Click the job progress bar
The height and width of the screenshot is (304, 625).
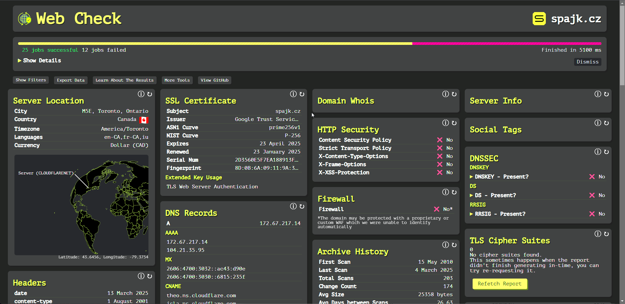click(x=309, y=44)
